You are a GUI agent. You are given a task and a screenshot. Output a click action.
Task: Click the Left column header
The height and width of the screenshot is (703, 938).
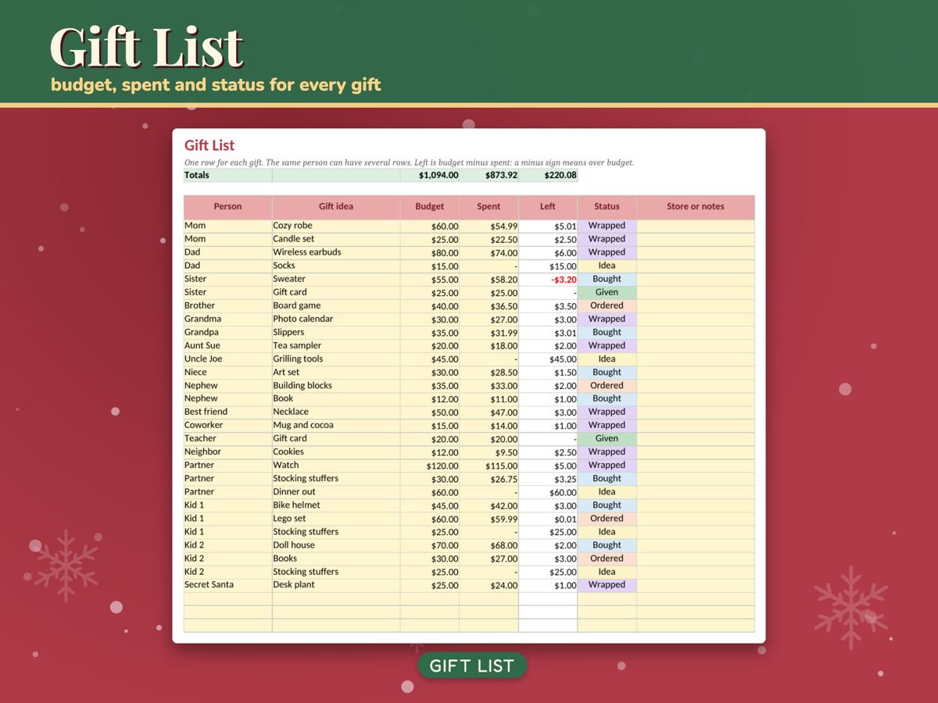(548, 207)
